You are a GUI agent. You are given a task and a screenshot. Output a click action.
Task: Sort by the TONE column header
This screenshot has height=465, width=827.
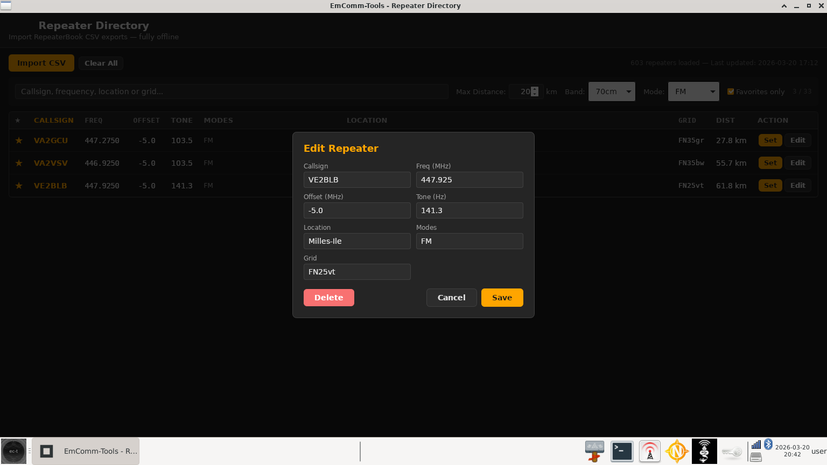tap(182, 121)
